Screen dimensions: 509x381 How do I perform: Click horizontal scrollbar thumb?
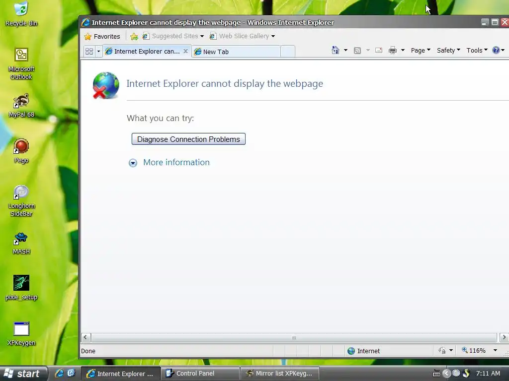(294, 337)
